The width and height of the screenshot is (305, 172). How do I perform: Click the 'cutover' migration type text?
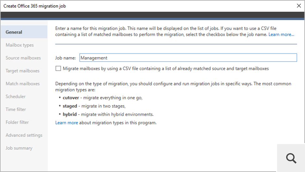[x=71, y=98]
